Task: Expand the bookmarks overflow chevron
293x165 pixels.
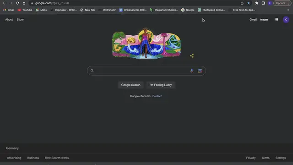Action: tap(288, 10)
